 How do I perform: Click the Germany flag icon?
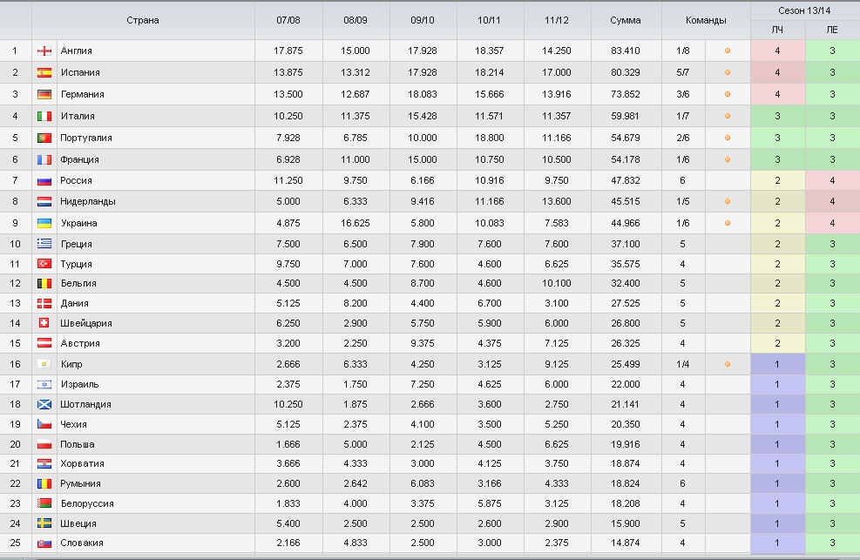[x=44, y=94]
